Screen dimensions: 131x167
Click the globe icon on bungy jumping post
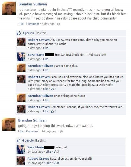coord(61,132)
